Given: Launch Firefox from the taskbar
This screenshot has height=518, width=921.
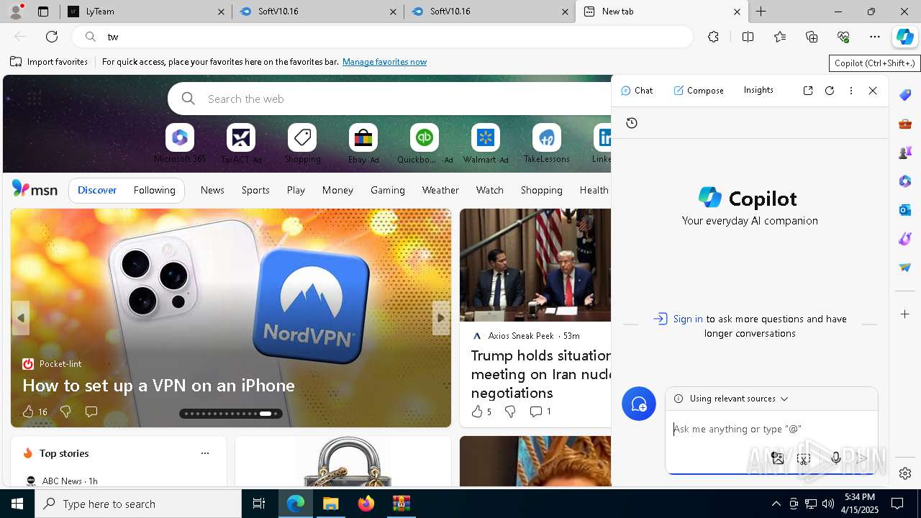Looking at the screenshot, I should pyautogui.click(x=366, y=504).
